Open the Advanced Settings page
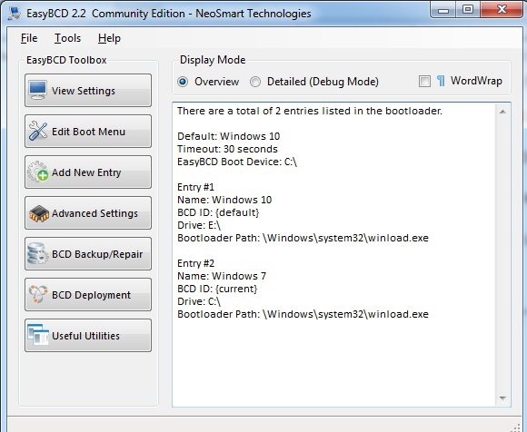The width and height of the screenshot is (527, 432). pos(88,213)
